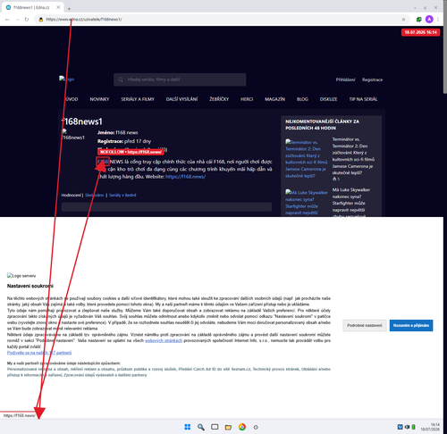Open the BLOG menu item
The height and width of the screenshot is (434, 447).
coord(302,99)
